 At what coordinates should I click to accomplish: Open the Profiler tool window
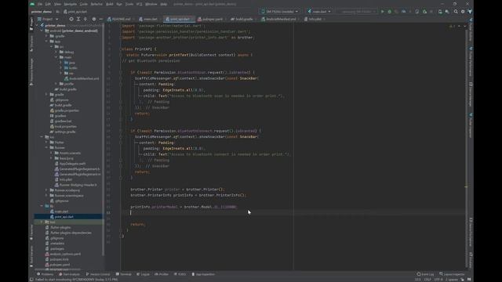click(162, 274)
